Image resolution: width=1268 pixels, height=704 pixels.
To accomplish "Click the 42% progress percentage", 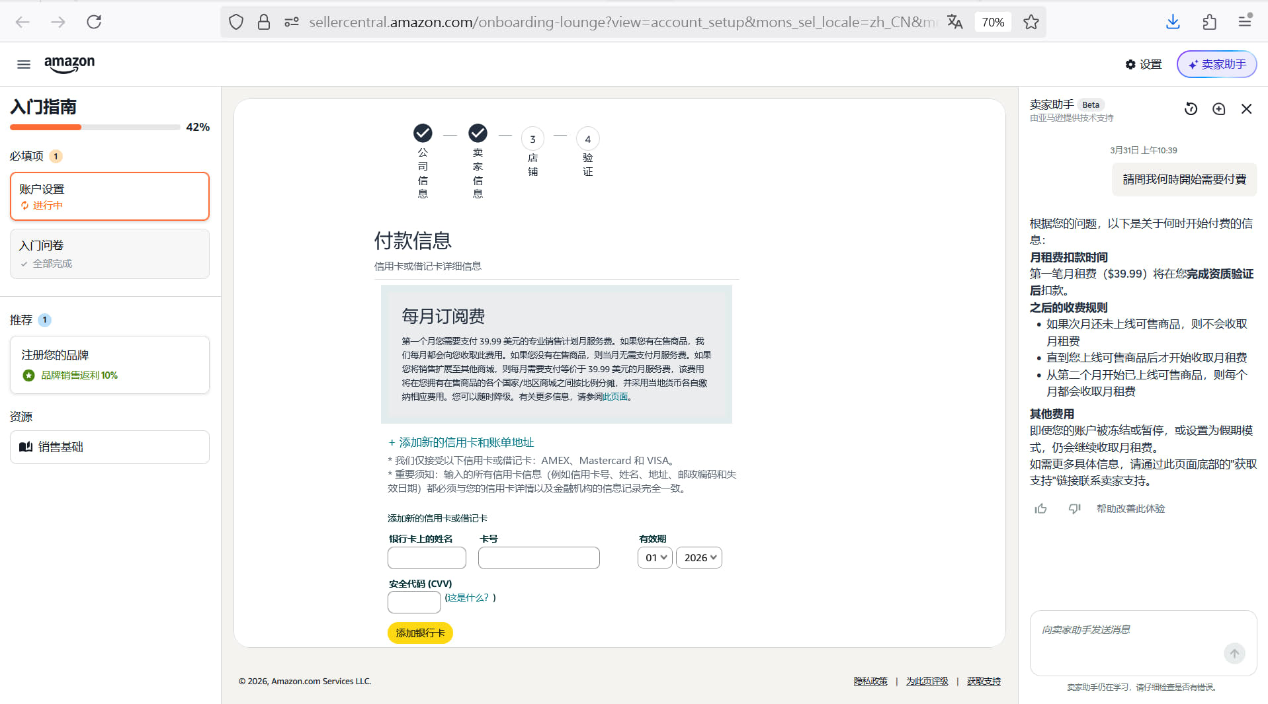I will pos(198,127).
